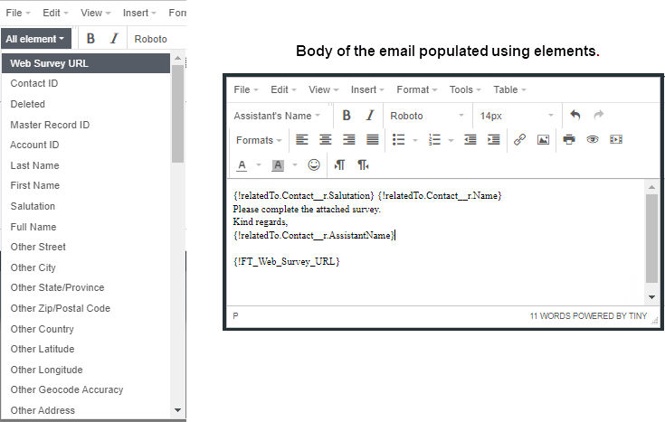
Task: Insert a link using the chain icon
Action: 519,140
